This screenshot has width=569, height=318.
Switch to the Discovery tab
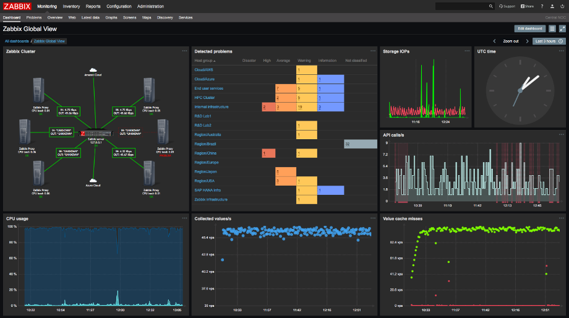point(165,17)
